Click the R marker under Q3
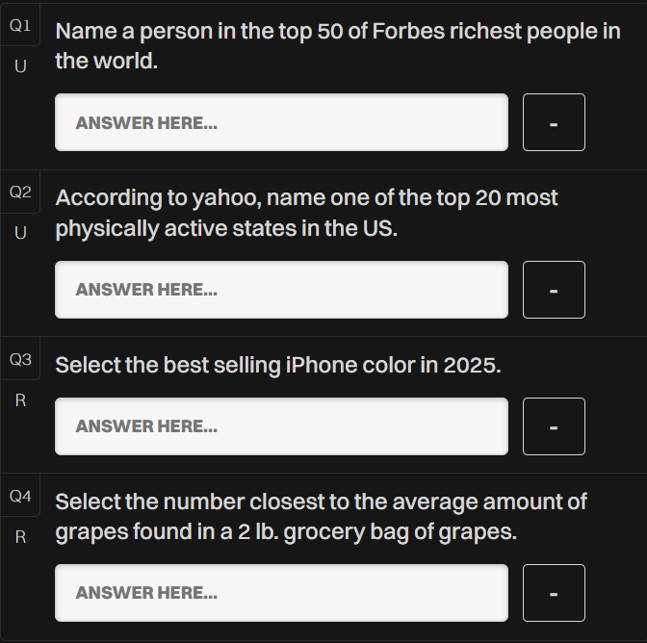Viewport: 647px width, 643px height. tap(20, 400)
